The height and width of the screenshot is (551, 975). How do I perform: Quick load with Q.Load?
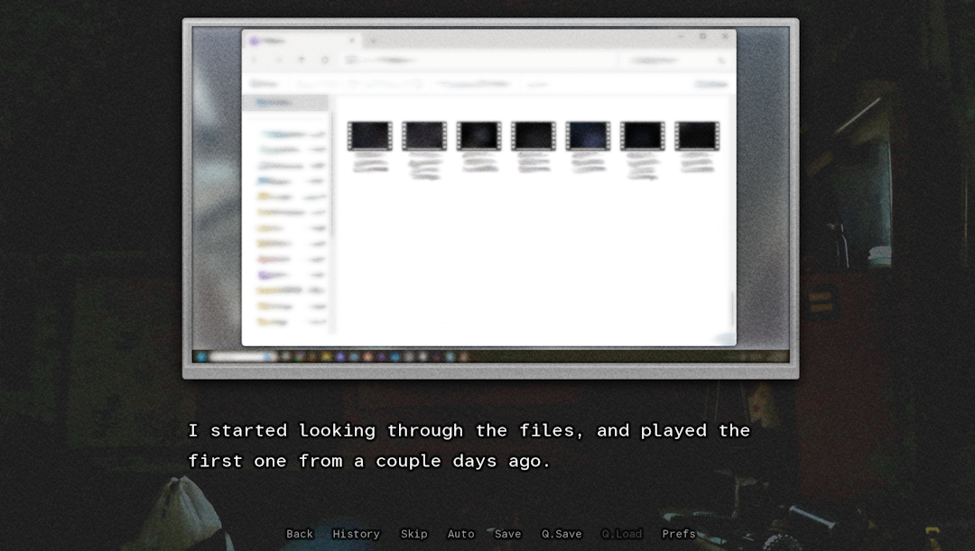click(621, 534)
